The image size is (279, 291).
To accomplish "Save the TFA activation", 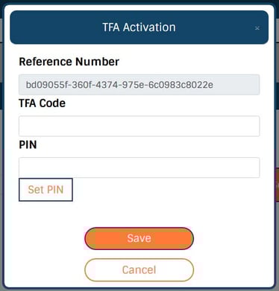I will pyautogui.click(x=139, y=238).
